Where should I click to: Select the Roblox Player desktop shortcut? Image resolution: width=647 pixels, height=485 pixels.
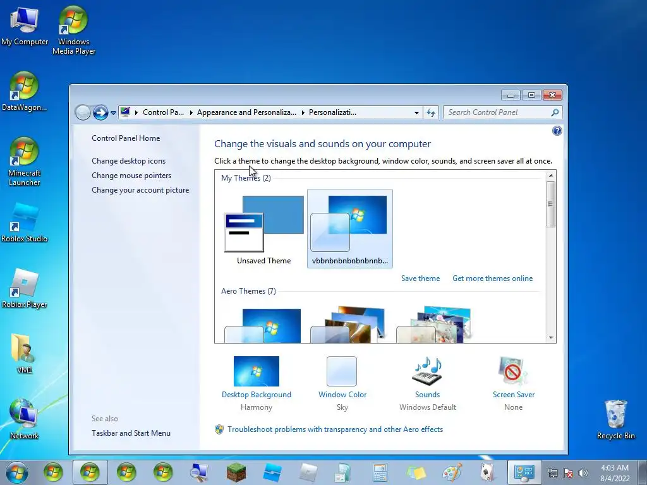click(x=25, y=289)
